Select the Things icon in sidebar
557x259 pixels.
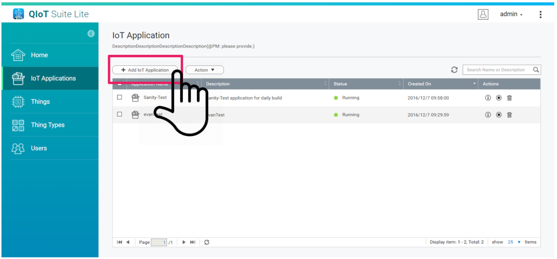[18, 101]
